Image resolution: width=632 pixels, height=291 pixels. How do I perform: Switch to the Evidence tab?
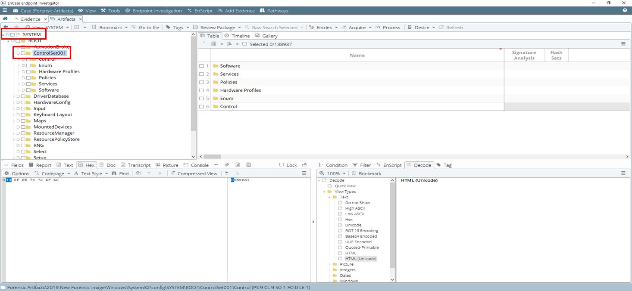tap(31, 19)
